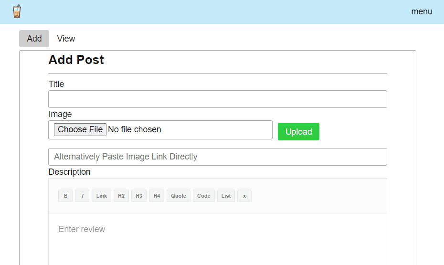Viewport: 444px width, 265px height.
Task: Click the x button in editor toolbar
Action: click(244, 196)
